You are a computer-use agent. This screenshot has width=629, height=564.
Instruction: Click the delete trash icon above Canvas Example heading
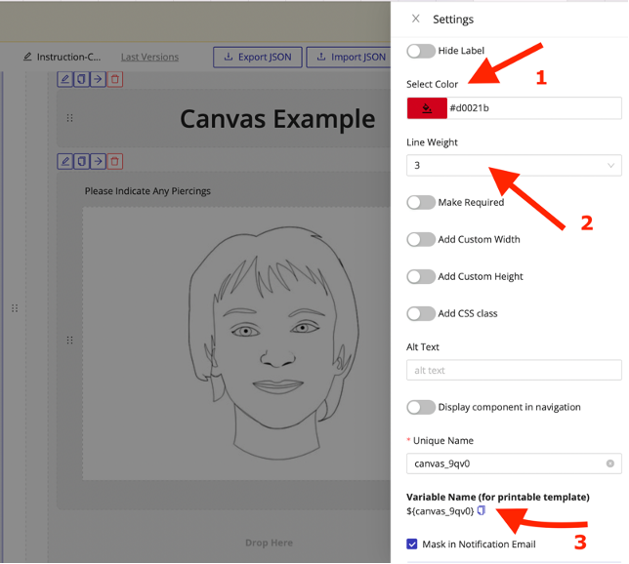coord(115,78)
